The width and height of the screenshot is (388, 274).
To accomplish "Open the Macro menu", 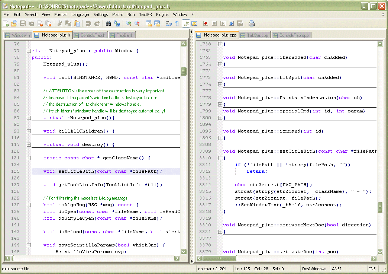I will tap(118, 15).
